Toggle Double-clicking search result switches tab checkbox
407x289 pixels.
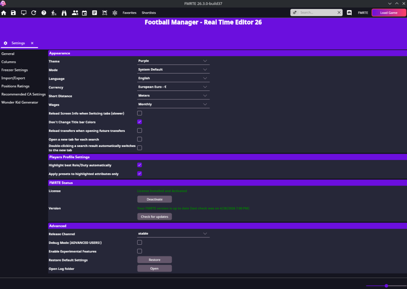click(x=139, y=148)
